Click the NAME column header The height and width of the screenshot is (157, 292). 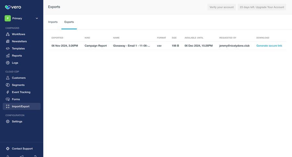click(x=116, y=38)
